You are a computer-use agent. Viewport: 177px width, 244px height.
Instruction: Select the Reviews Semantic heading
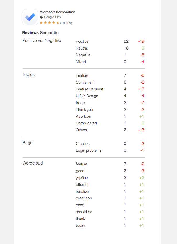click(40, 33)
